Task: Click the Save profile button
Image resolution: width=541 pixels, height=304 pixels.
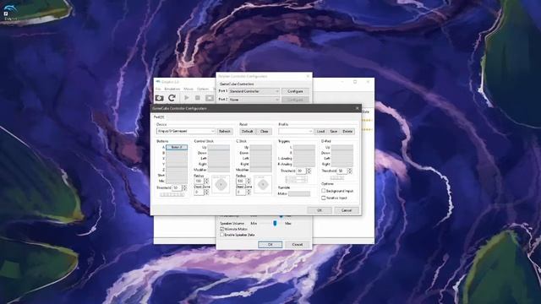Action: click(x=334, y=132)
